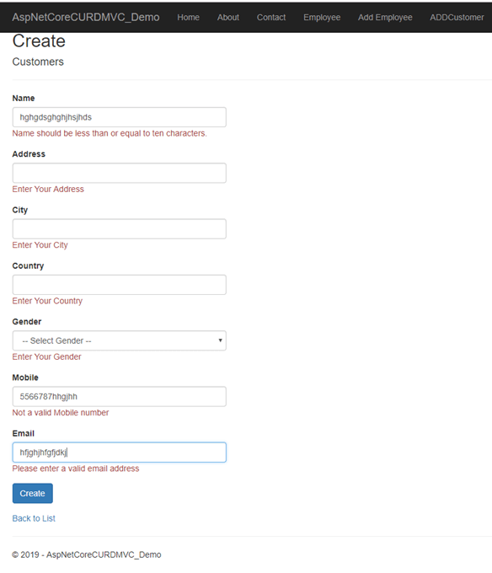The width and height of the screenshot is (492, 573).
Task: Follow the Back to List link
Action: click(34, 518)
